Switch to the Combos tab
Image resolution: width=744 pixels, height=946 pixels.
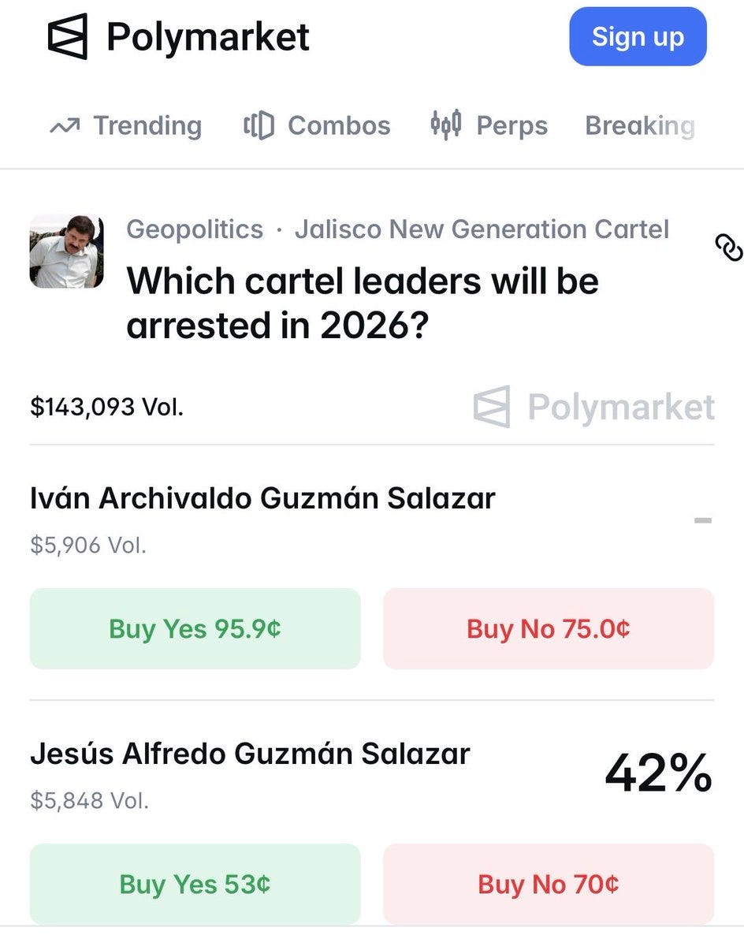pos(317,125)
